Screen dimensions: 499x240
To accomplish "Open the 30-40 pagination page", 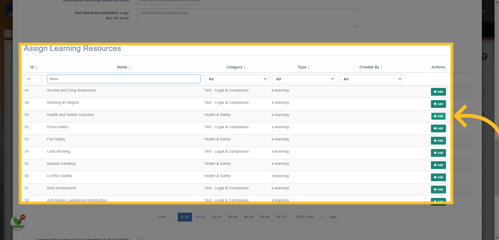I will point(232,217).
